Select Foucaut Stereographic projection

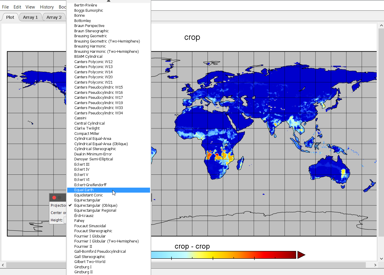click(109, 231)
